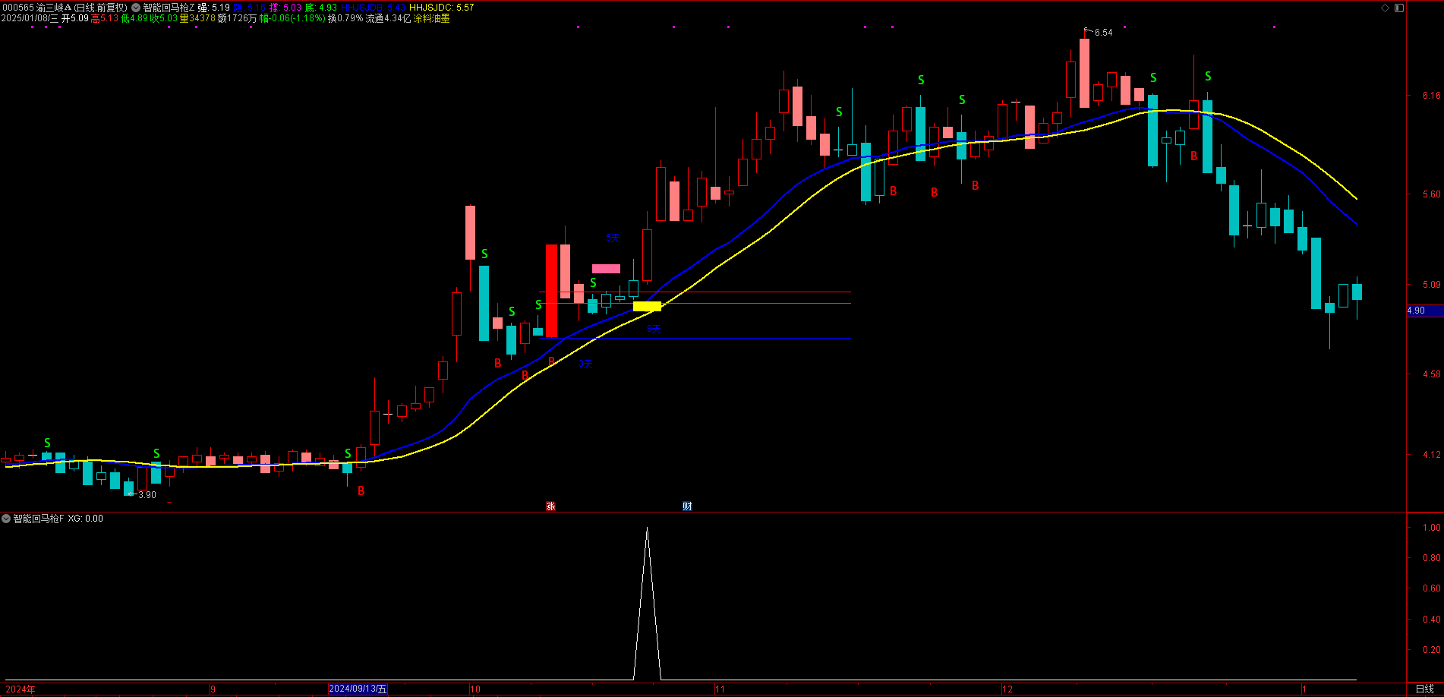Click the month 9 marker on the time axis
The height and width of the screenshot is (697, 1444).
[213, 689]
